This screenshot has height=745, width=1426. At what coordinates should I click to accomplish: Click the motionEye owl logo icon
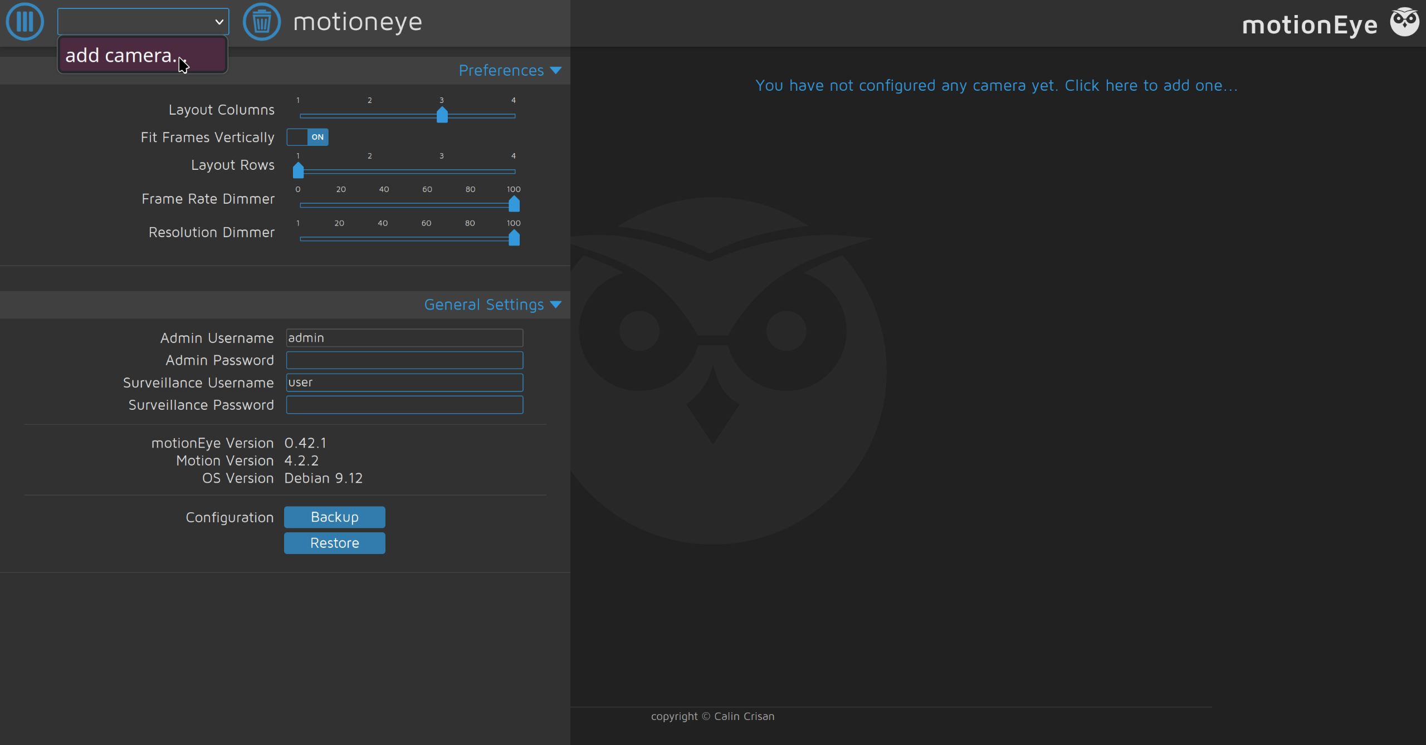[x=1404, y=22]
